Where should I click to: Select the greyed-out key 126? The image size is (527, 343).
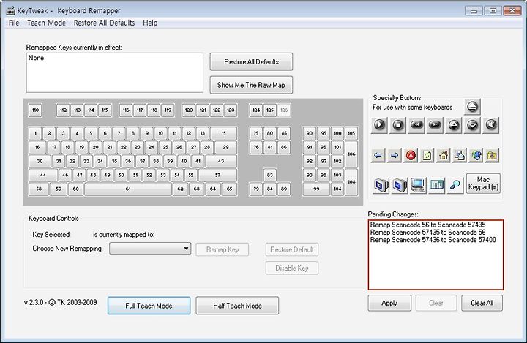(x=284, y=110)
